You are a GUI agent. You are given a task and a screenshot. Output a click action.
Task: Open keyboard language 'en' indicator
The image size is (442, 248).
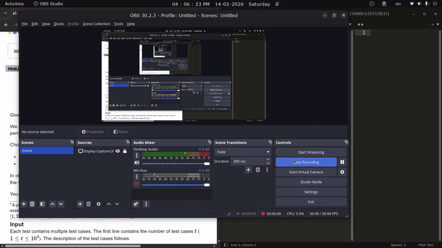coord(398,4)
